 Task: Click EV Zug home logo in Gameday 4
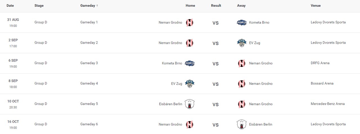click(190, 84)
